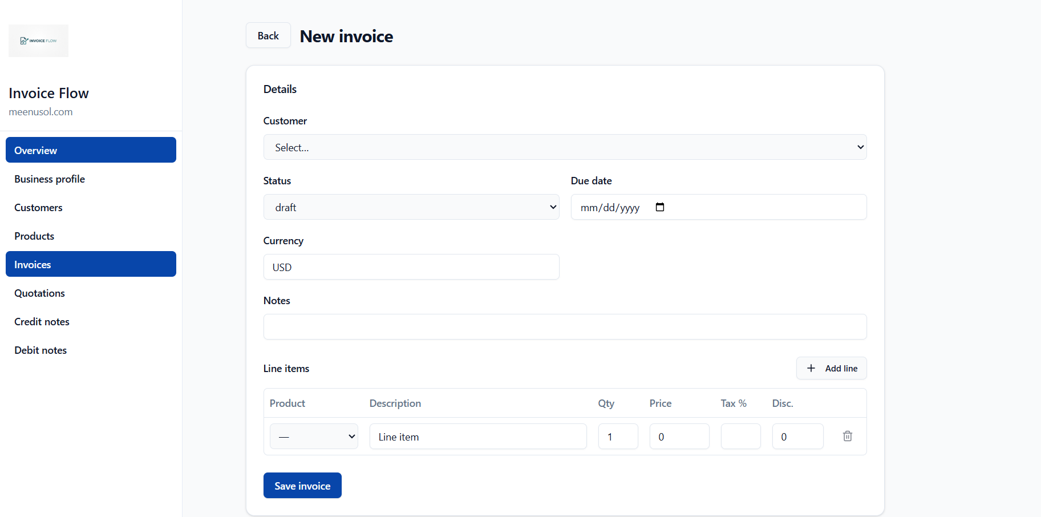Image resolution: width=1041 pixels, height=517 pixels.
Task: Click the Add line button
Action: (x=831, y=368)
